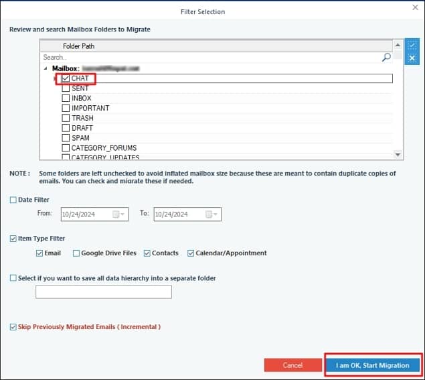The image size is (425, 380).
Task: Collapse the Mailbox tree node
Action: click(46, 68)
